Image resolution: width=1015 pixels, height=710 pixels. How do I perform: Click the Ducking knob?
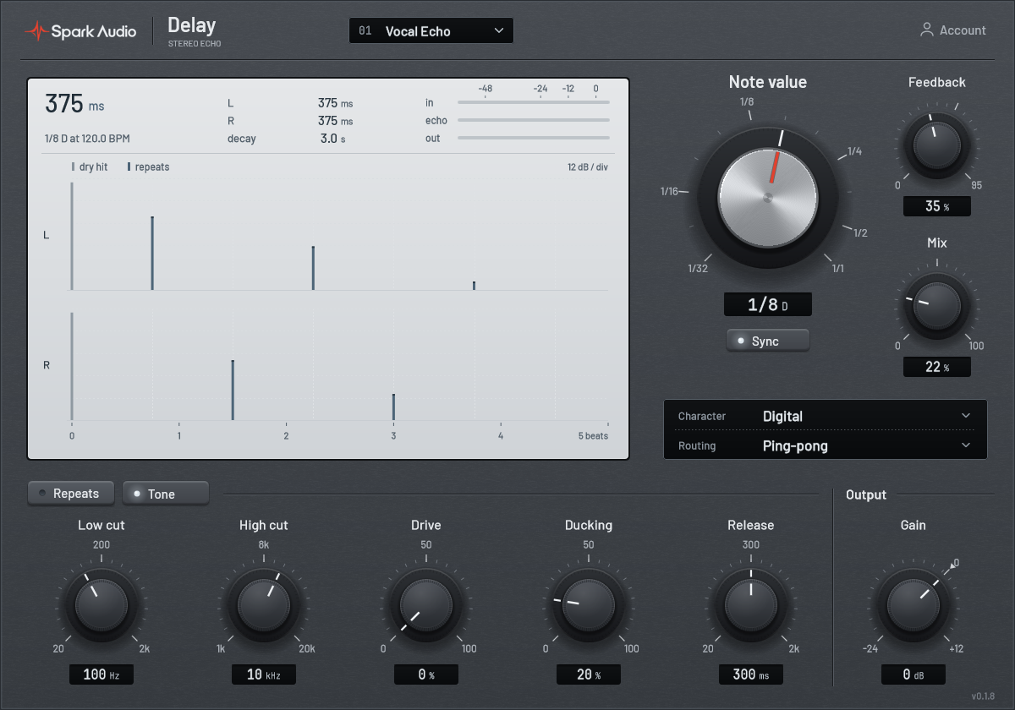pyautogui.click(x=589, y=605)
